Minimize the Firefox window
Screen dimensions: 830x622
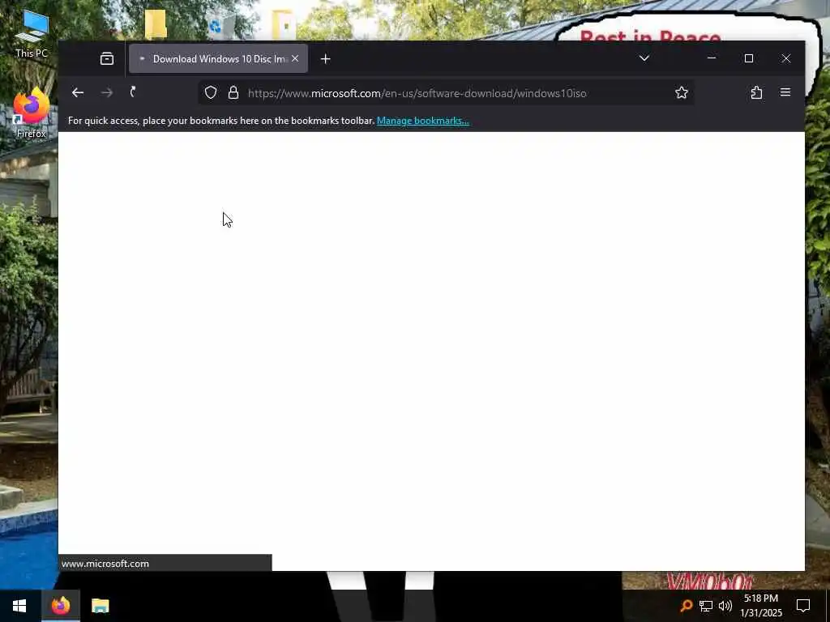coord(712,58)
